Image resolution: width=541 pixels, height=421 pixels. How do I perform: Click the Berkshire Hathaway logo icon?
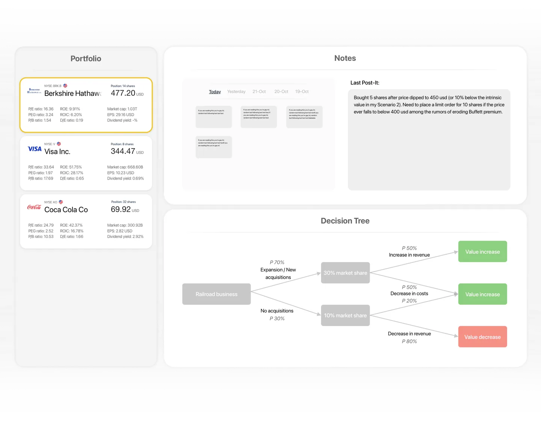34,91
